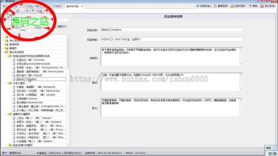
Task: Click the 修改密码 lock icon button
Action: click(x=238, y=6)
